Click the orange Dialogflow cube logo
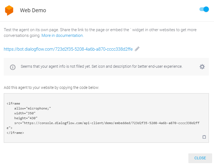The height and width of the screenshot is (165, 214). click(x=9, y=10)
